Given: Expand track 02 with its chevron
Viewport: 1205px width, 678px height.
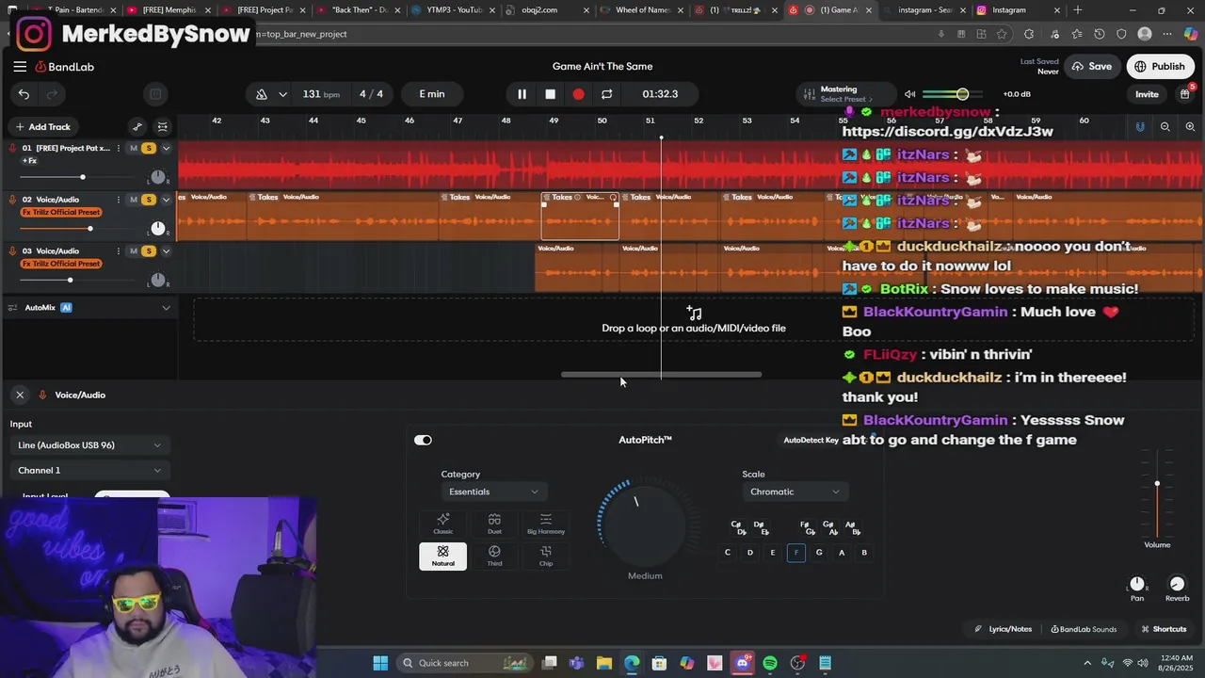Looking at the screenshot, I should [166, 200].
